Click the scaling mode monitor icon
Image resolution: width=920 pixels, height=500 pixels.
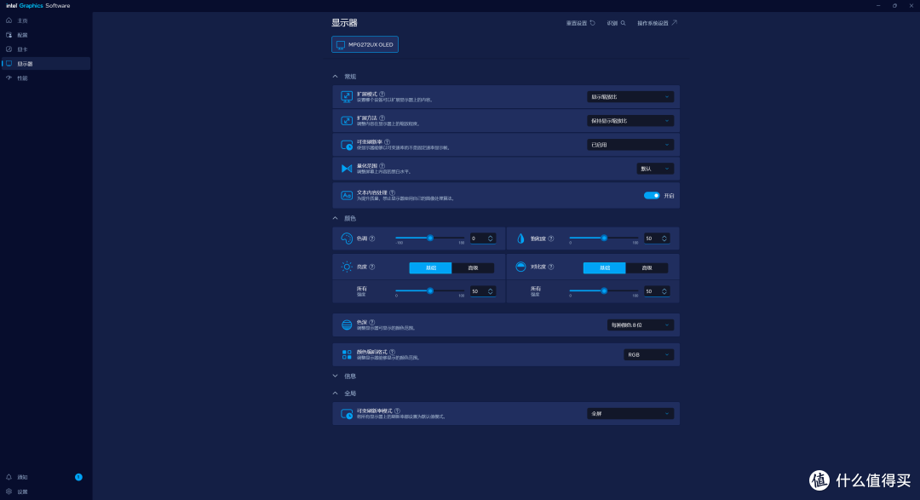coord(347,97)
